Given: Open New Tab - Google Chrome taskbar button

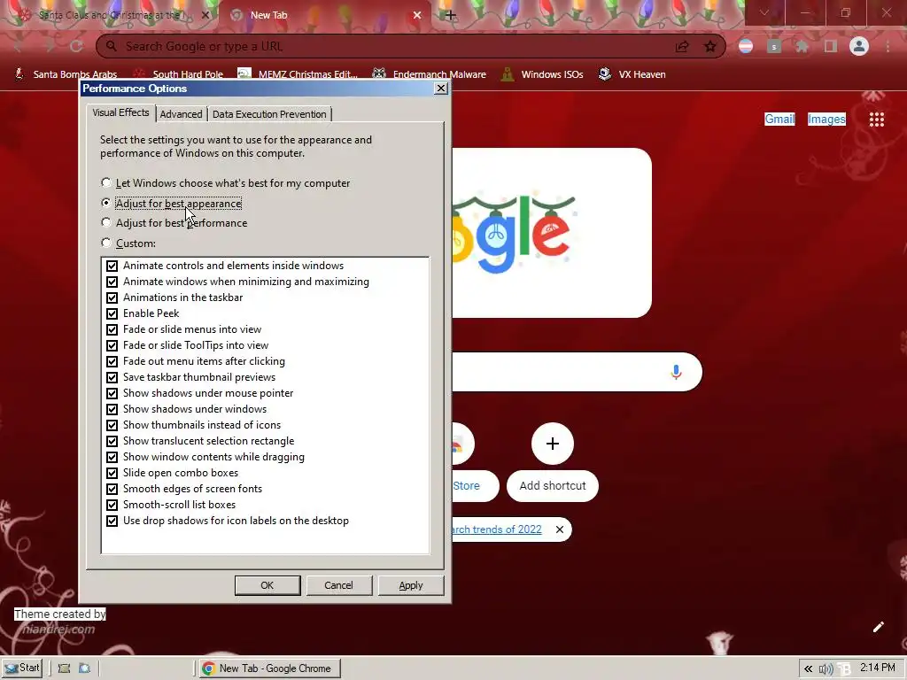Looking at the screenshot, I should (x=269, y=668).
